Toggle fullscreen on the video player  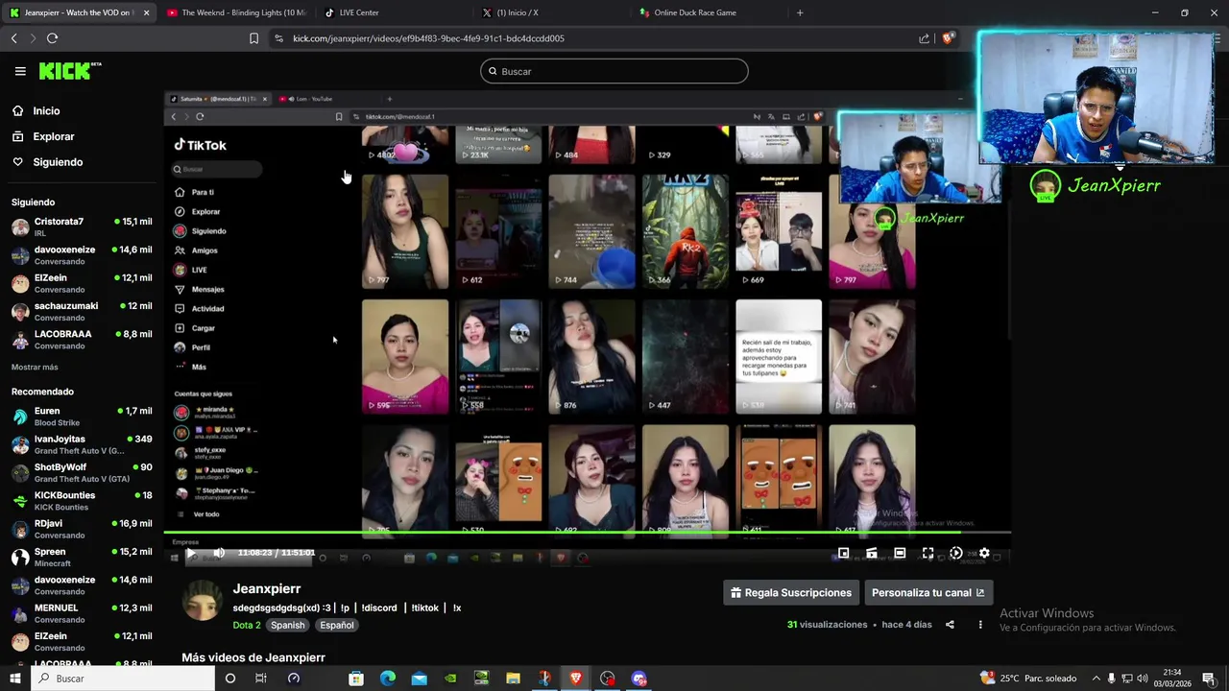[x=928, y=553]
